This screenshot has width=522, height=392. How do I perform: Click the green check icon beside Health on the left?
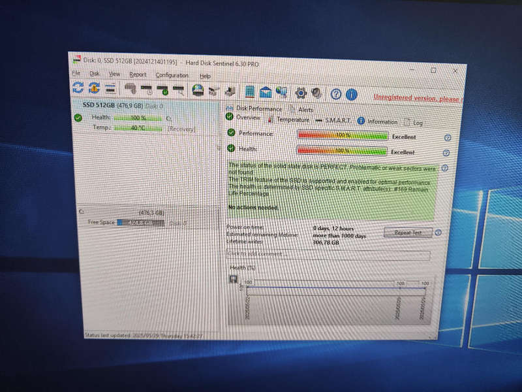tap(78, 118)
